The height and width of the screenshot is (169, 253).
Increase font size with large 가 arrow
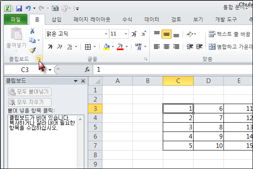(x=134, y=34)
